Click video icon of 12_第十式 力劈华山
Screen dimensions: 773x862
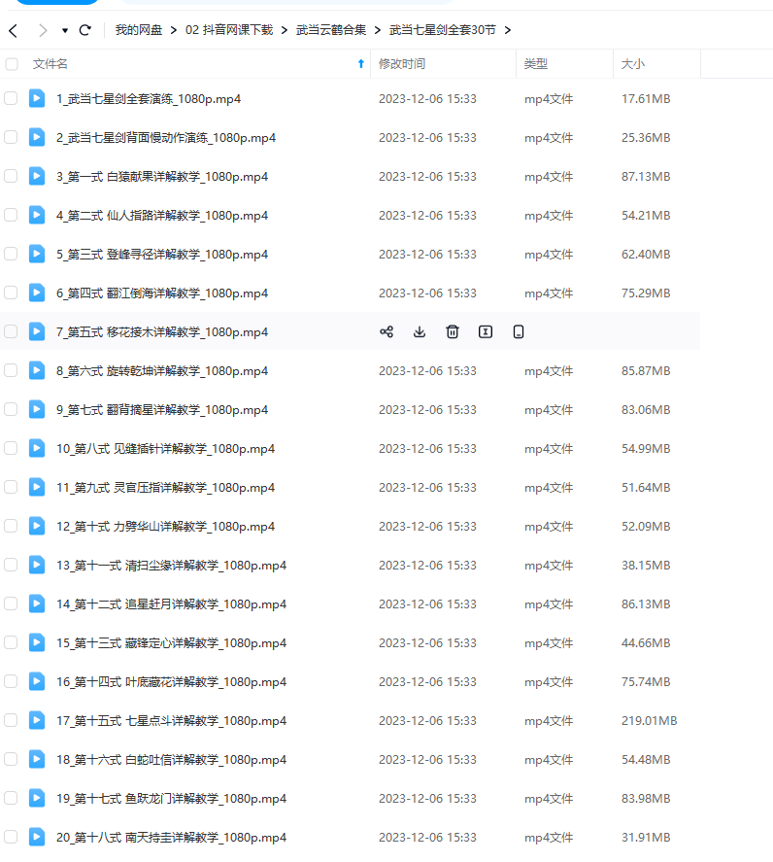37,526
